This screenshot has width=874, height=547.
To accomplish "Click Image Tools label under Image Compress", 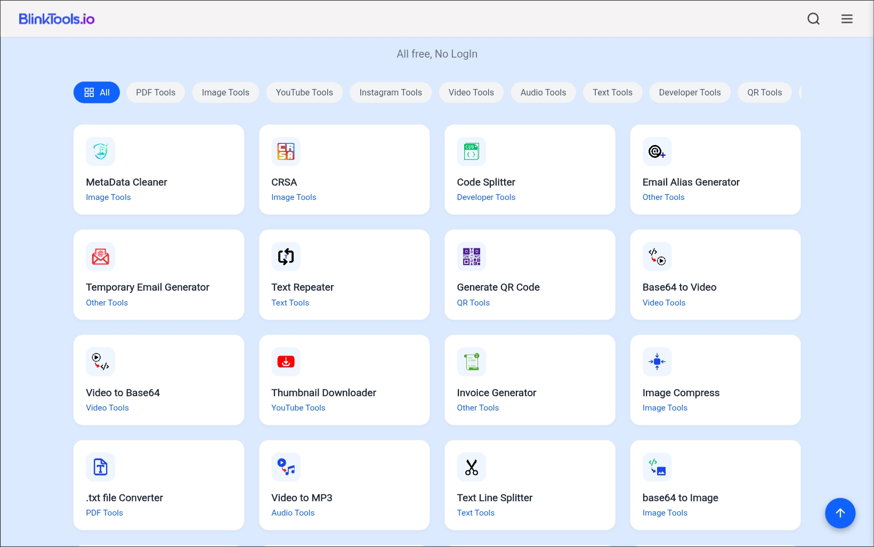I will click(x=665, y=408).
